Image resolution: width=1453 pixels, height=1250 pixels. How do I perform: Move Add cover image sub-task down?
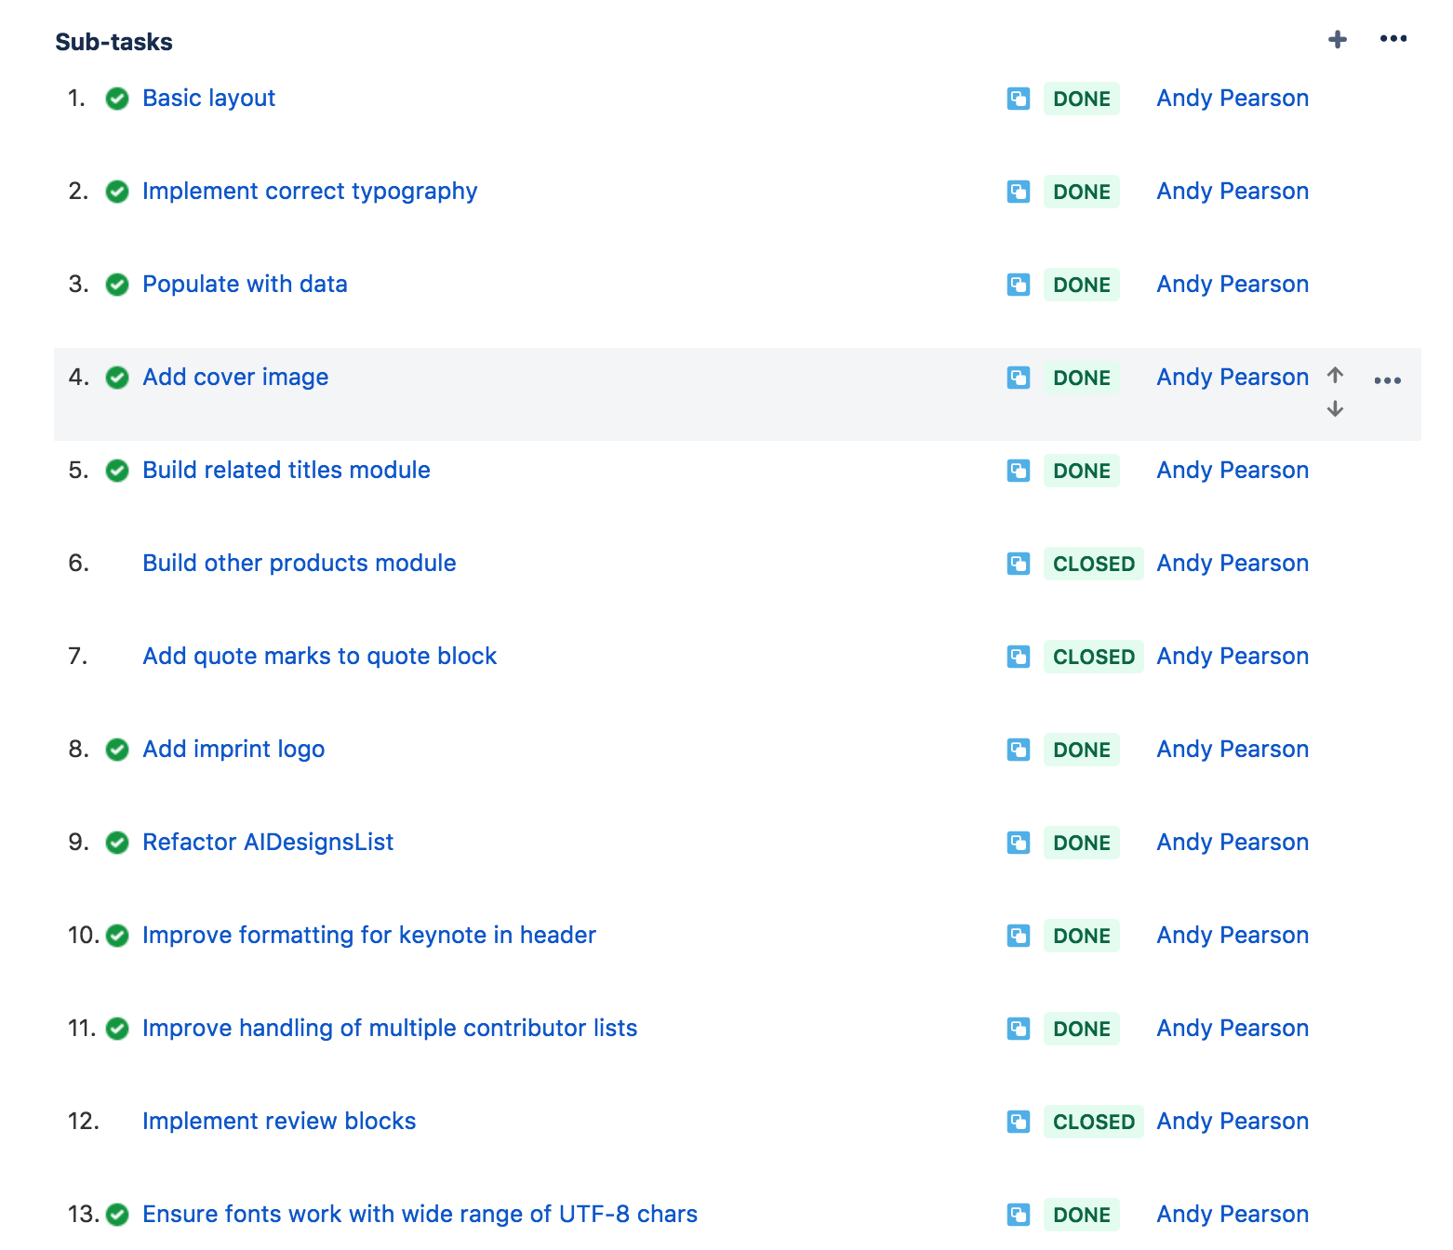[x=1335, y=408]
